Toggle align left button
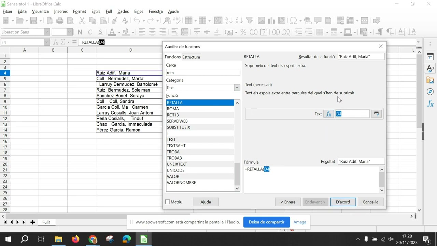 tap(142, 32)
